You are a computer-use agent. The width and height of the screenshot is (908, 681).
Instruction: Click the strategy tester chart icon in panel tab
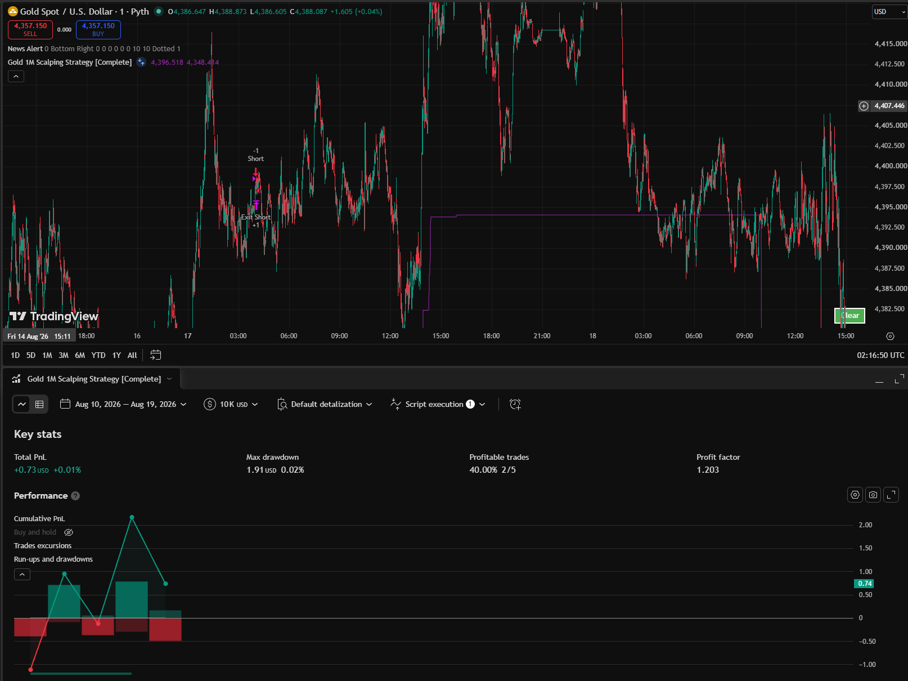pyautogui.click(x=16, y=379)
